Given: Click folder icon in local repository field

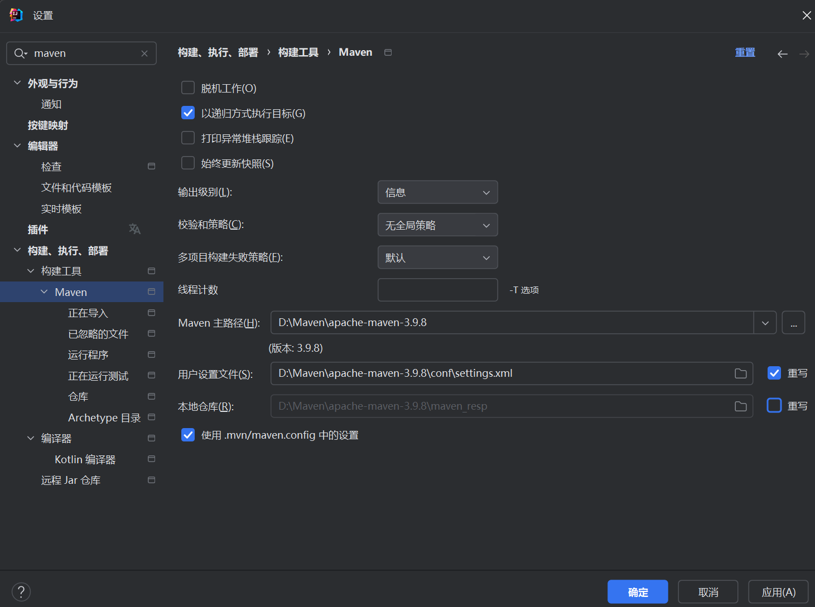Looking at the screenshot, I should 740,406.
